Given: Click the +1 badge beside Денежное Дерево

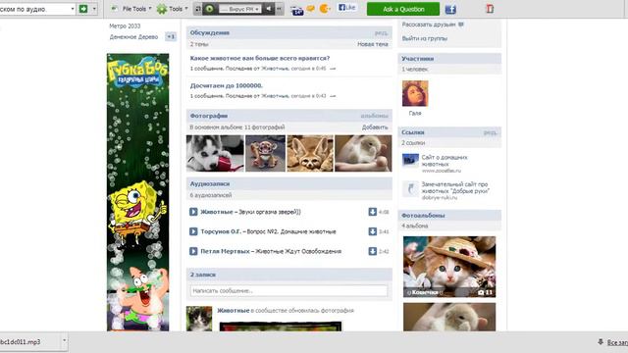Looking at the screenshot, I should pos(171,37).
